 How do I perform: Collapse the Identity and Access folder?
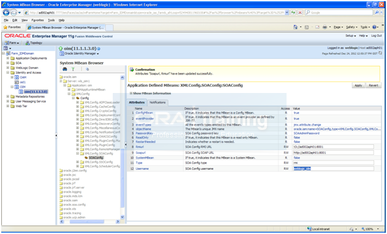tap(7, 73)
